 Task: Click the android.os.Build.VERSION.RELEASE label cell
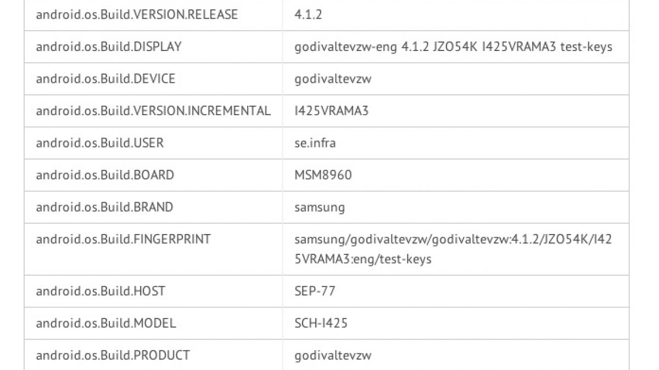pos(137,15)
